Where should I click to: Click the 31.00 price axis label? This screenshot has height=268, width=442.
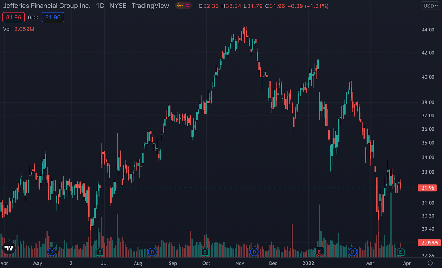tap(428, 203)
